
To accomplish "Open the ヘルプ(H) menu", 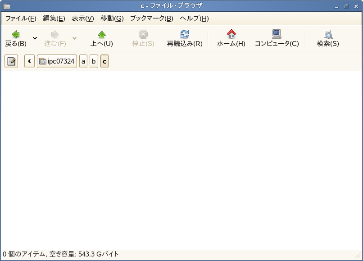I will [194, 18].
